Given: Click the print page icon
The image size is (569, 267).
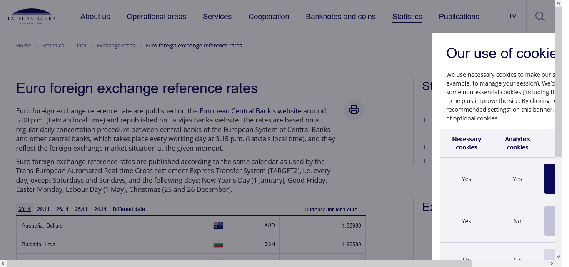Looking at the screenshot, I should tap(354, 110).
